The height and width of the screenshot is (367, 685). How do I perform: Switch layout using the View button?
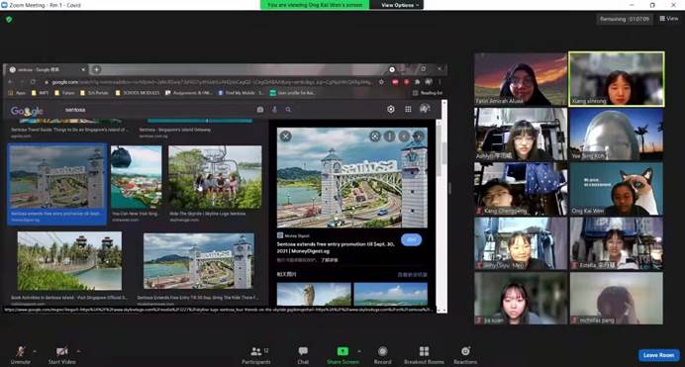pos(669,19)
